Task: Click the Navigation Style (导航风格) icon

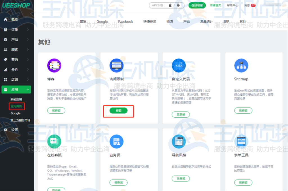Action: (x=179, y=141)
